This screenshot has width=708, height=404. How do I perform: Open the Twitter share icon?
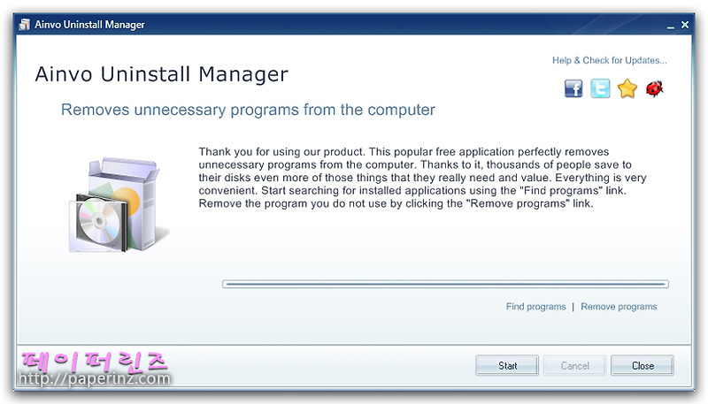pos(600,88)
